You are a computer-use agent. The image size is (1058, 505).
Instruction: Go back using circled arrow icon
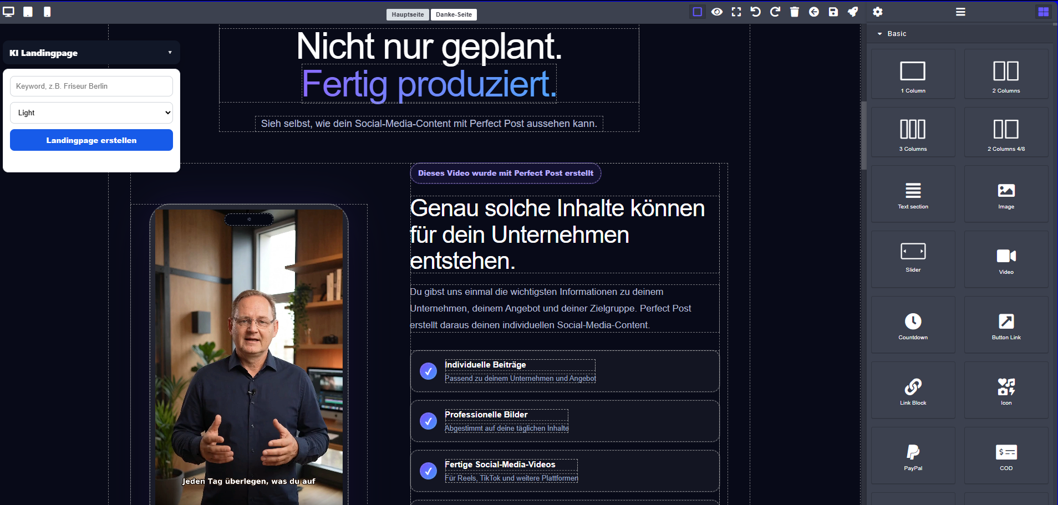814,12
